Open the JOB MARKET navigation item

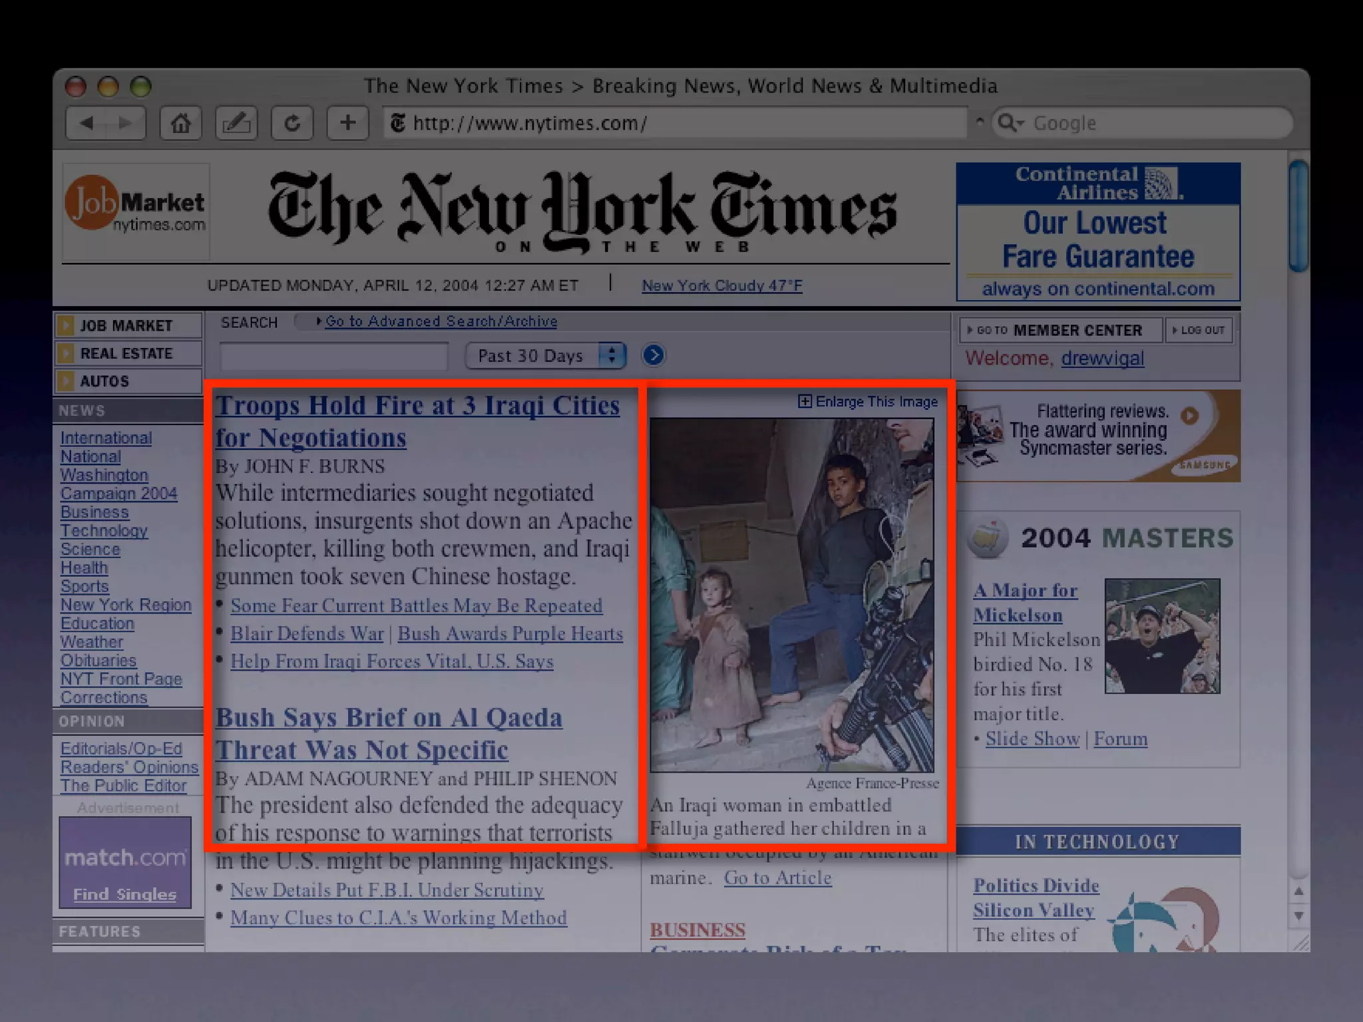pyautogui.click(x=126, y=325)
